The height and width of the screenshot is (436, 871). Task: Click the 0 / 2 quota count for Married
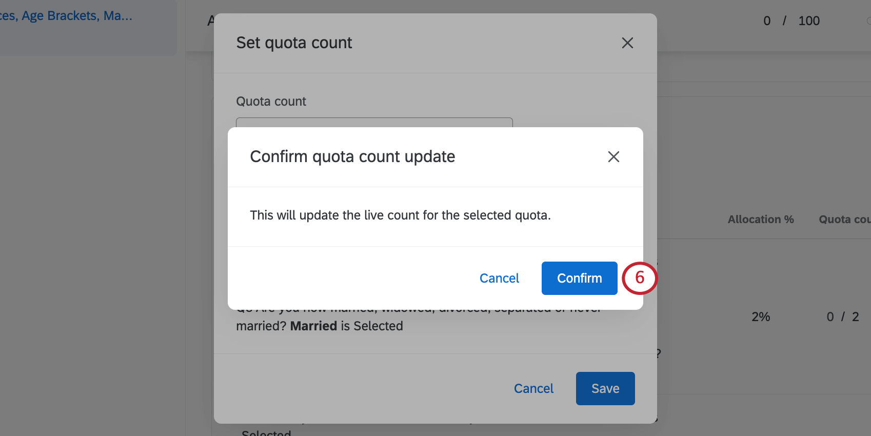pyautogui.click(x=843, y=316)
